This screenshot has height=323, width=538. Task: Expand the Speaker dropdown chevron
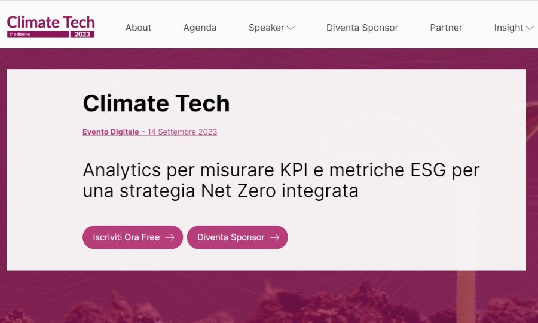coord(291,28)
